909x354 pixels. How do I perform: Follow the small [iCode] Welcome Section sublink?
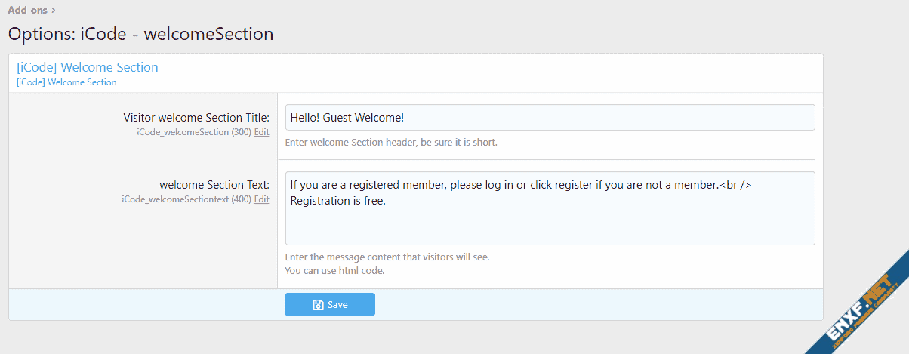pos(66,82)
